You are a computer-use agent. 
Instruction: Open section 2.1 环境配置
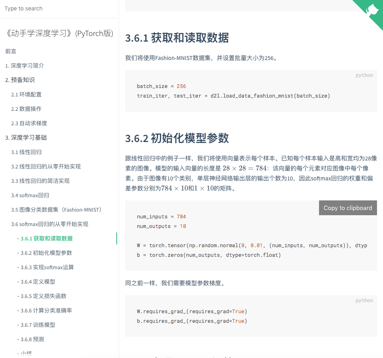(x=26, y=94)
